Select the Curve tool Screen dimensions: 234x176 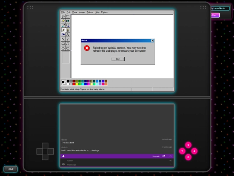[68, 39]
